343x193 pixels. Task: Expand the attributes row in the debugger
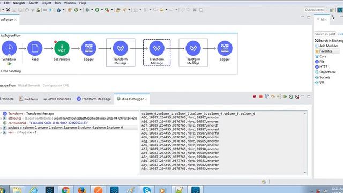[1, 118]
